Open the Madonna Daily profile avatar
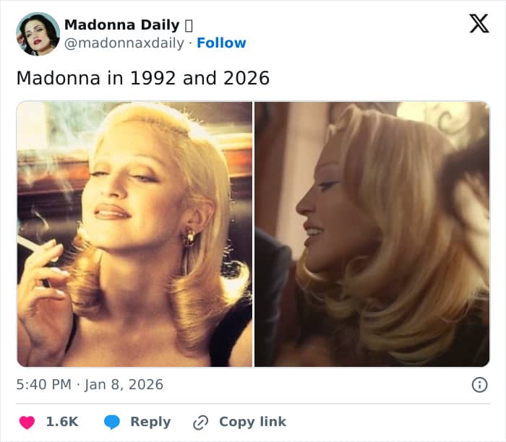The height and width of the screenshot is (442, 506). 38,34
